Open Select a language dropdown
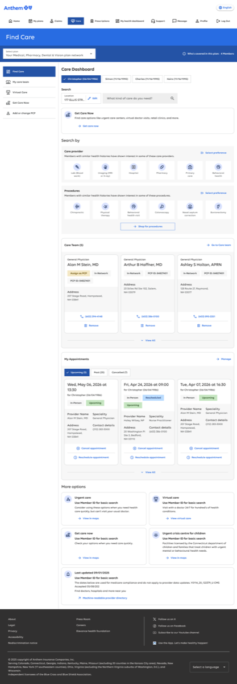 [x=209, y=667]
